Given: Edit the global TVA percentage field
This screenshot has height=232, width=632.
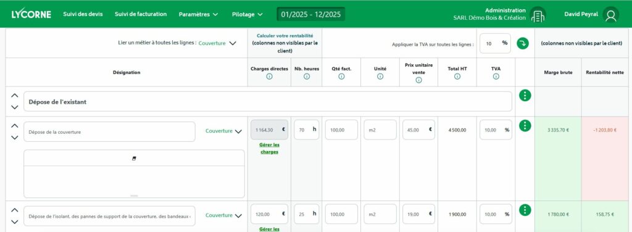Looking at the screenshot, I should (x=495, y=43).
